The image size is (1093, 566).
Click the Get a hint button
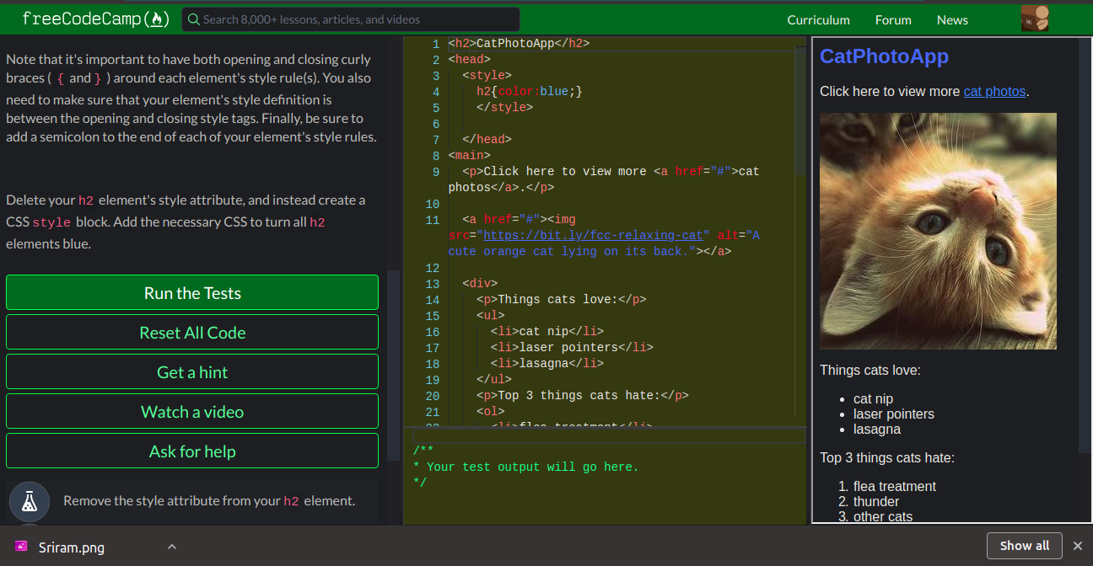[x=192, y=371]
